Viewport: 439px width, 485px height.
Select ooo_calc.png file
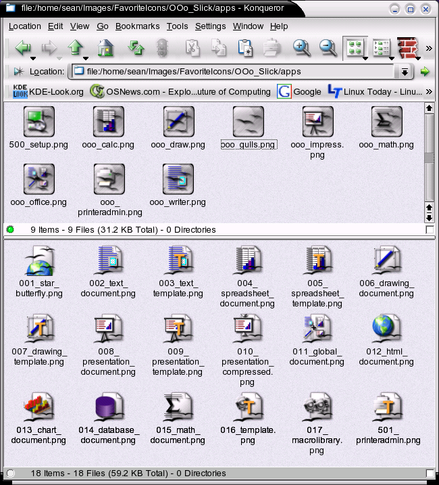108,128
